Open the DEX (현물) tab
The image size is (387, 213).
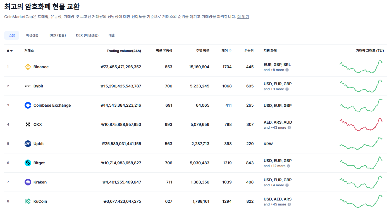[58, 35]
